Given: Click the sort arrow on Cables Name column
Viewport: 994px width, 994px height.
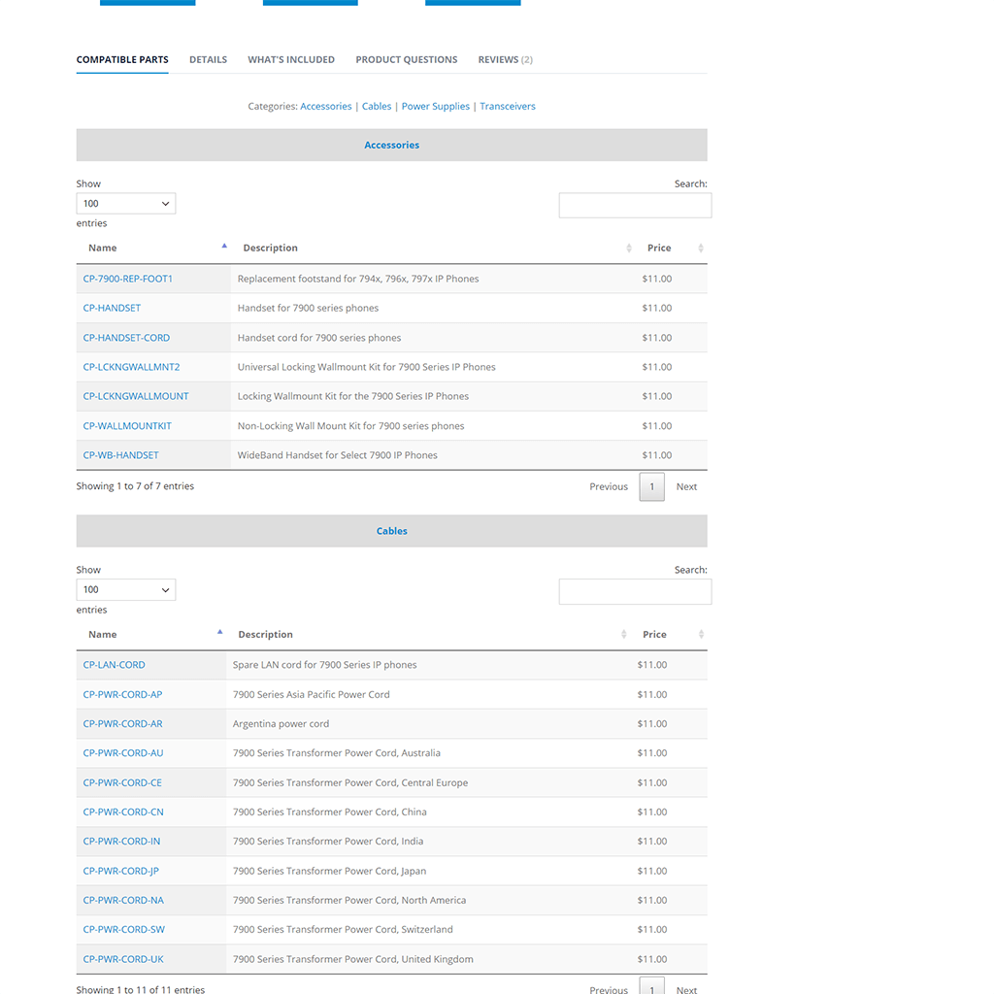Looking at the screenshot, I should (219, 631).
